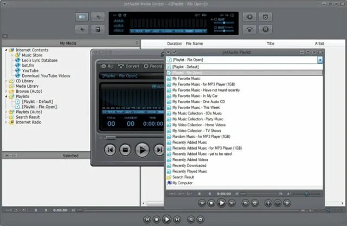Click the top toolbar button right of the display
347x226 pixels.
(249, 17)
